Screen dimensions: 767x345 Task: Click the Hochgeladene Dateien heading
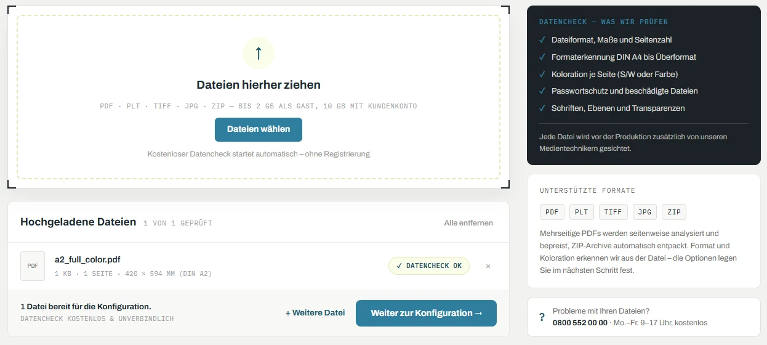point(78,222)
